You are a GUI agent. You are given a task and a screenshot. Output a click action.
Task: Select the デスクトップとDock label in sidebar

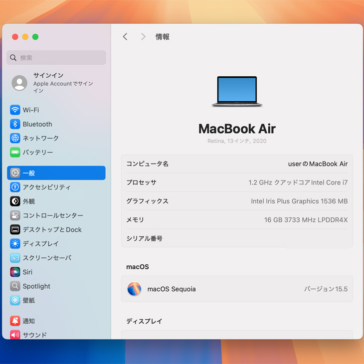pos(52,229)
